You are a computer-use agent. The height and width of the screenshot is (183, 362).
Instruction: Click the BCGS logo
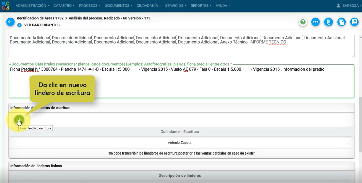pos(6,6)
